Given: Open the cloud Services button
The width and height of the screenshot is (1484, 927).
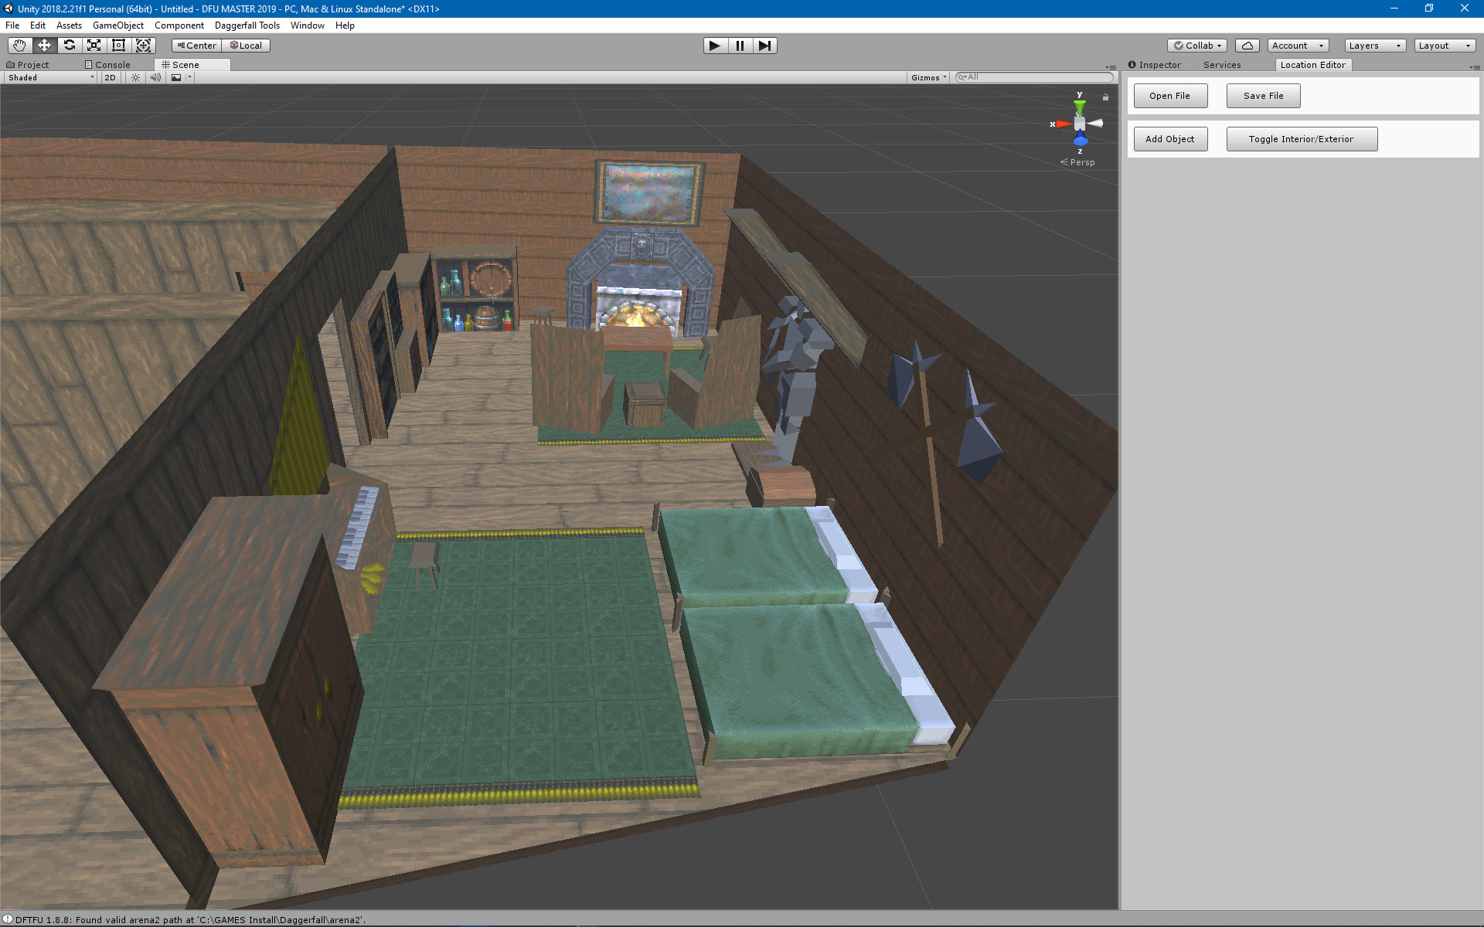Looking at the screenshot, I should coord(1247,46).
